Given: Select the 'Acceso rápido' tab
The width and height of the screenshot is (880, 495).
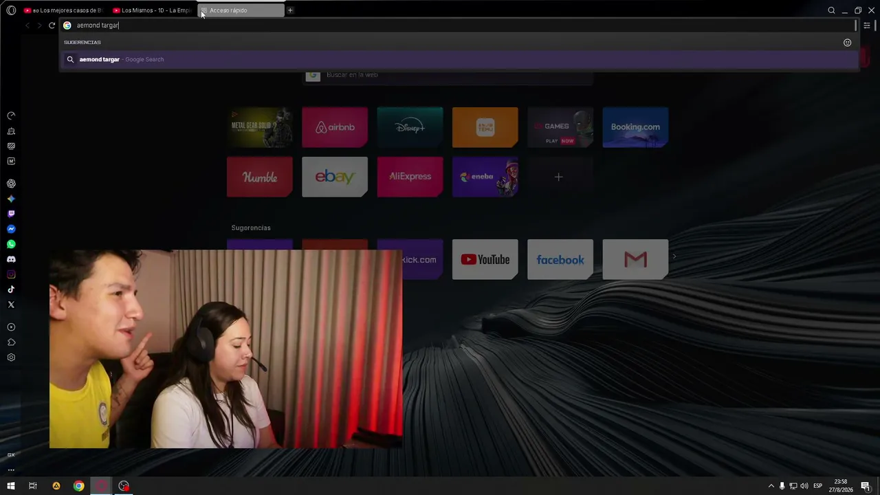Looking at the screenshot, I should pos(241,10).
